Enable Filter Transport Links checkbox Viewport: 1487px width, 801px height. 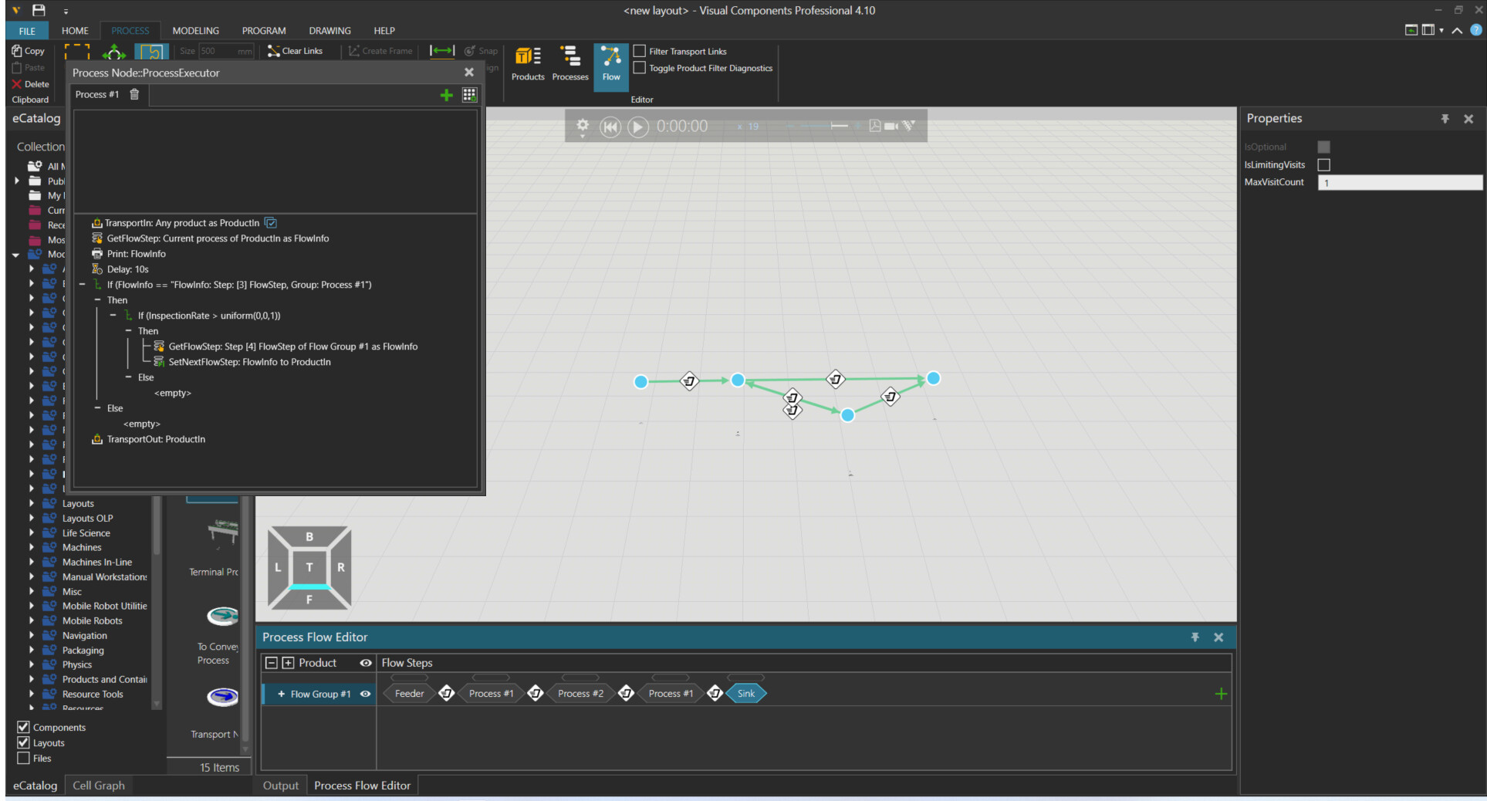pos(640,51)
